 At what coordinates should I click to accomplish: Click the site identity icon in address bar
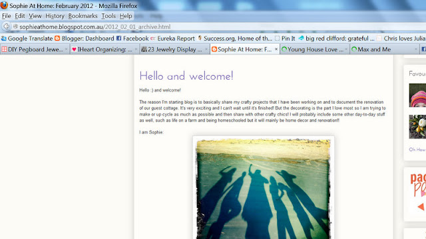pos(15,27)
